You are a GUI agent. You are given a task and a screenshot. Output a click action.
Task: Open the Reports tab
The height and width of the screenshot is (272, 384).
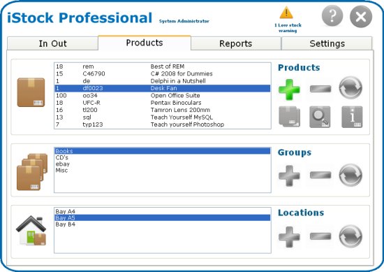pyautogui.click(x=235, y=43)
